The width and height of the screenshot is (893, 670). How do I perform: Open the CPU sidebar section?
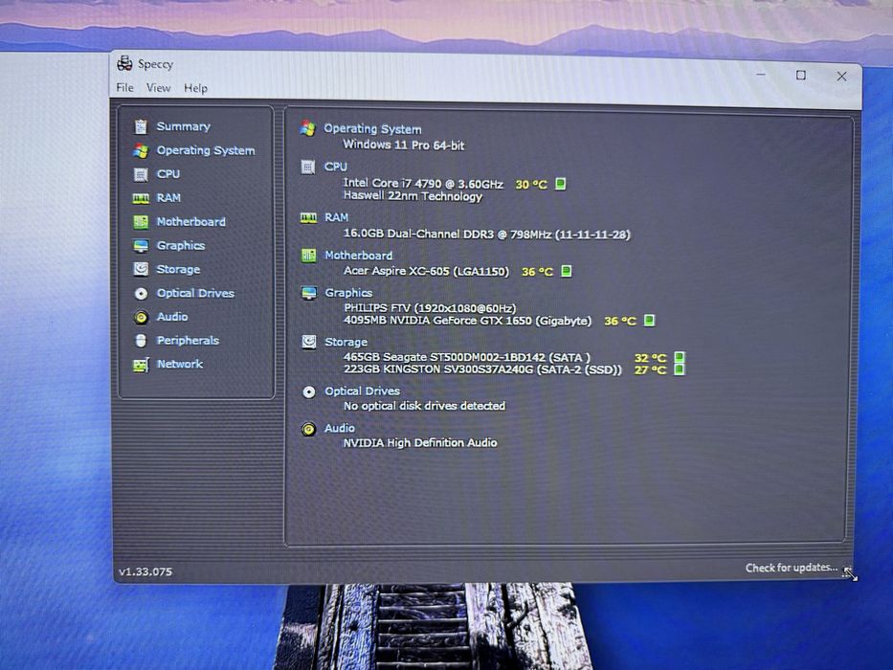(168, 174)
